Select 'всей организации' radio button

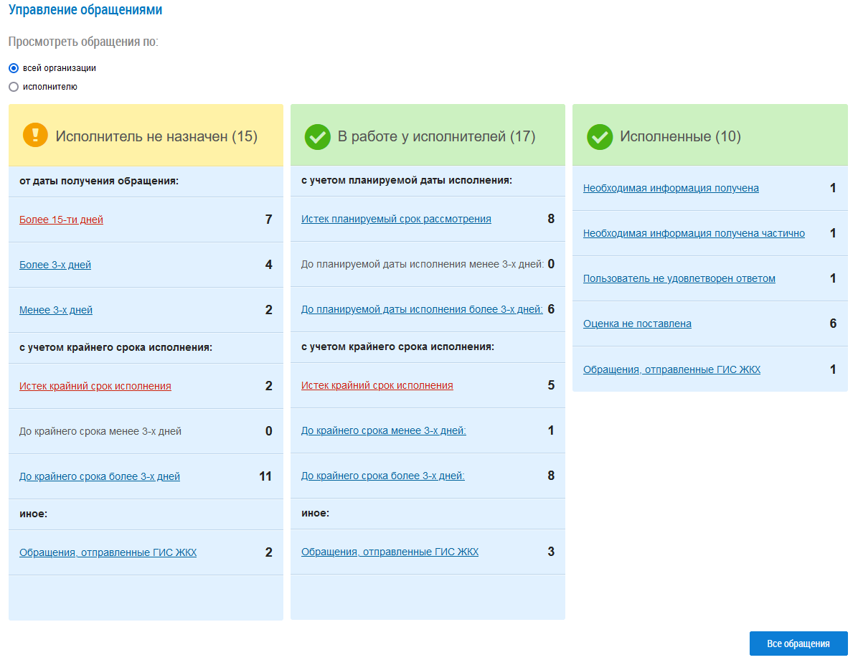point(14,68)
